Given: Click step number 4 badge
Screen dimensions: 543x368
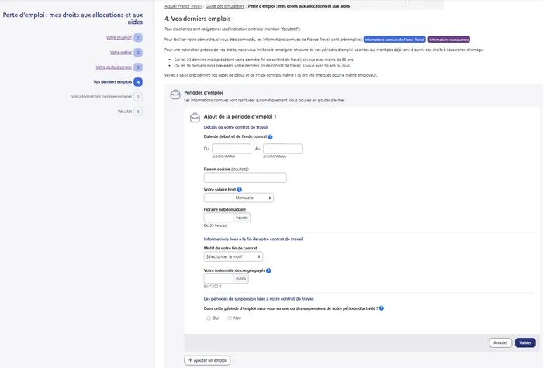Looking at the screenshot, I should click(x=138, y=82).
